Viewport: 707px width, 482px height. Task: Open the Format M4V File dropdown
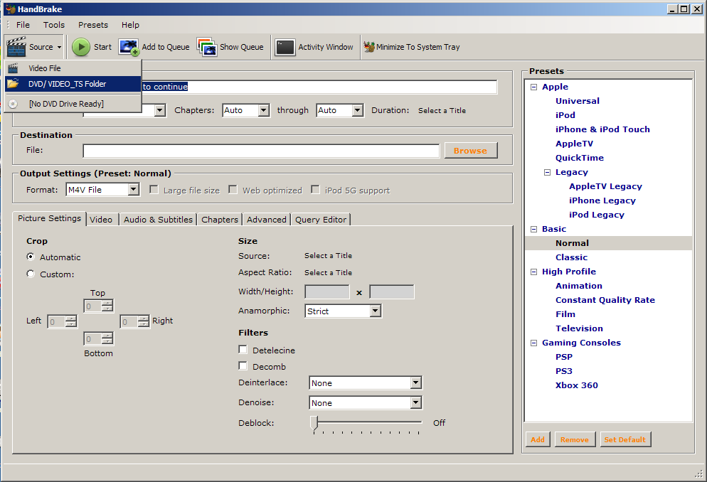103,190
